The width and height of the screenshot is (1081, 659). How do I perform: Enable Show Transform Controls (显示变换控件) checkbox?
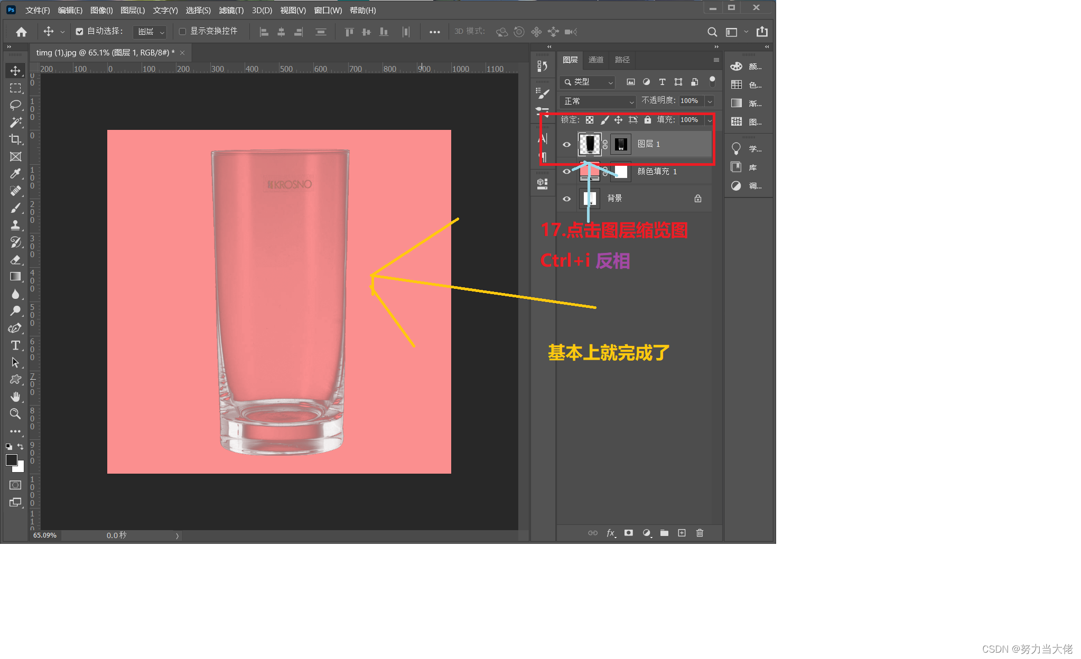[x=182, y=32]
